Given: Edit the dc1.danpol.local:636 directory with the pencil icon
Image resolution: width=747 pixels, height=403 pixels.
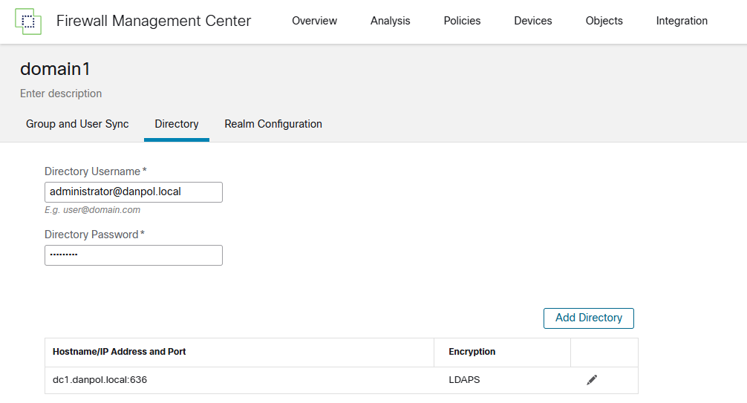Looking at the screenshot, I should tap(592, 380).
